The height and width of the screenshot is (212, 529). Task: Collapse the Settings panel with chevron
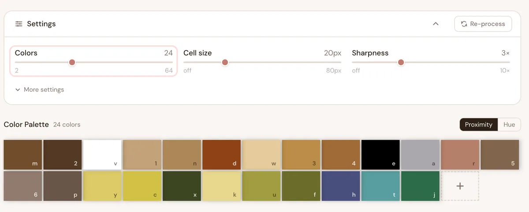(x=436, y=24)
